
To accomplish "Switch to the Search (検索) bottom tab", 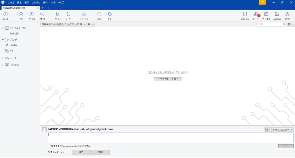I will coord(100,152).
